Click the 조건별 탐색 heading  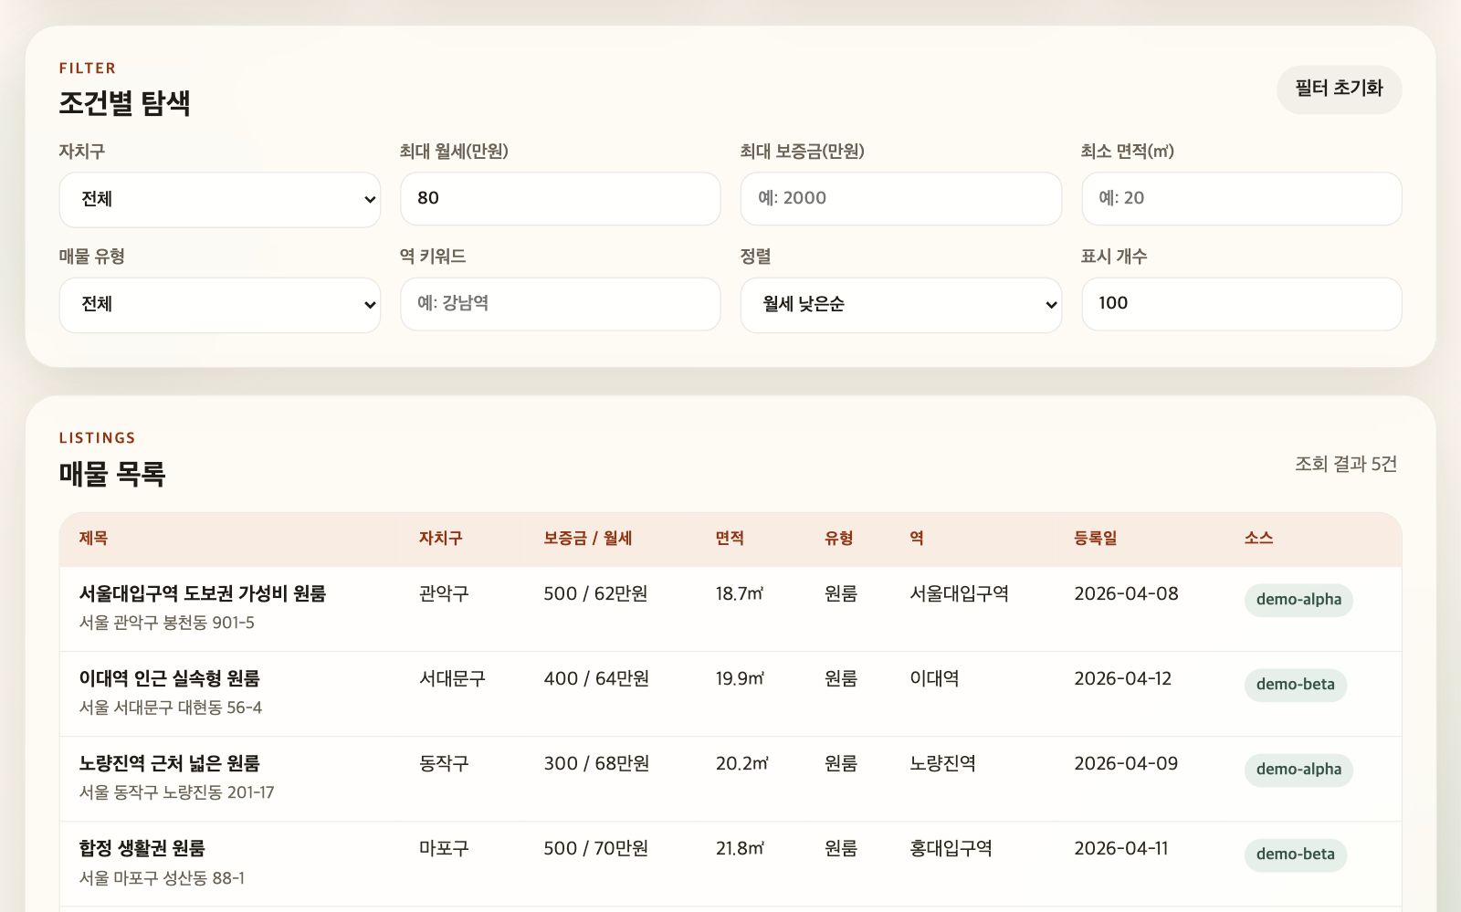pos(124,103)
